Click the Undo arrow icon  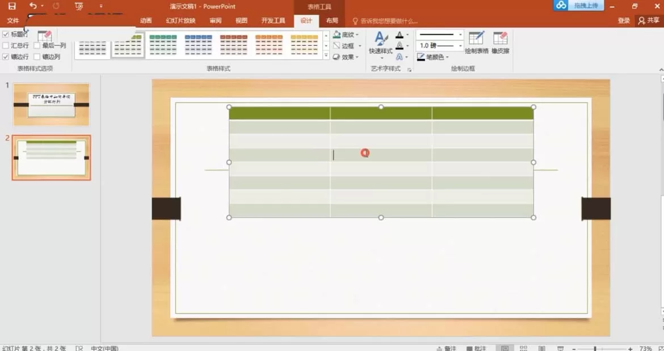pyautogui.click(x=33, y=6)
